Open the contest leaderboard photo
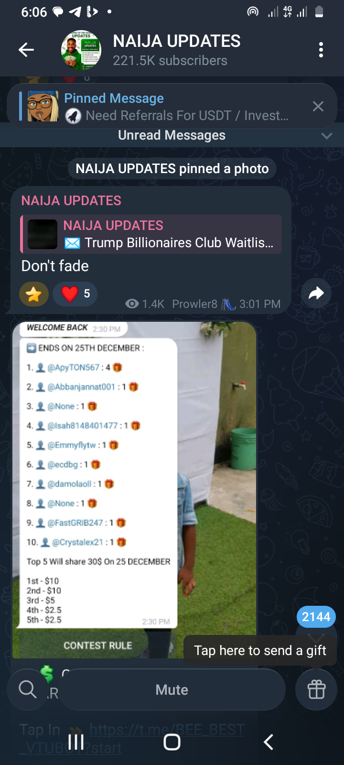Viewport: 344px width, 765px height. (x=134, y=490)
